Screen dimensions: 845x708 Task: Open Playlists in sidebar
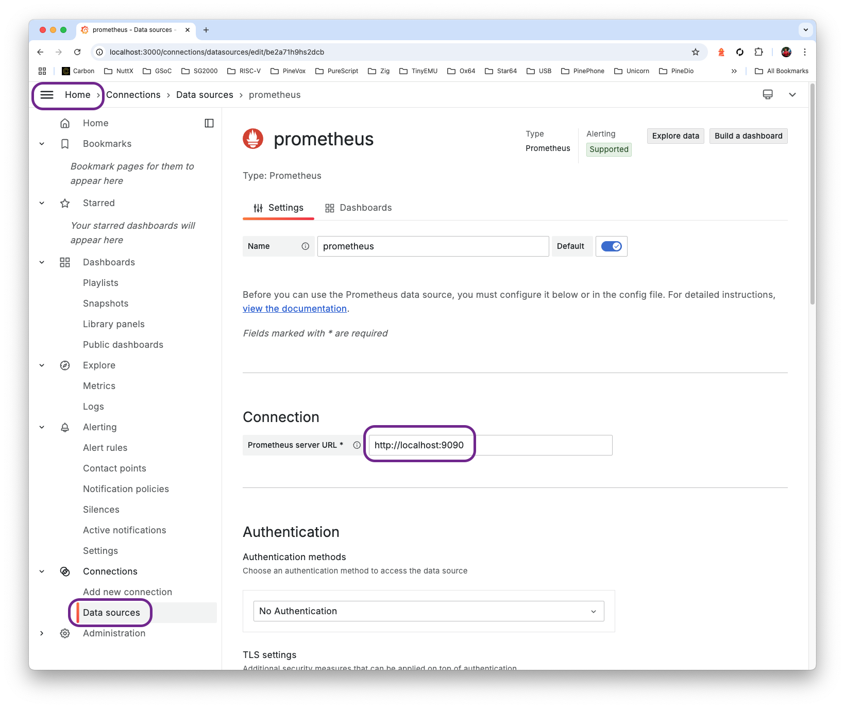click(x=100, y=283)
